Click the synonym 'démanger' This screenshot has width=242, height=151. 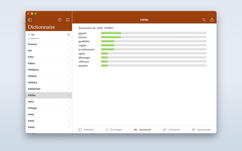coord(84,58)
